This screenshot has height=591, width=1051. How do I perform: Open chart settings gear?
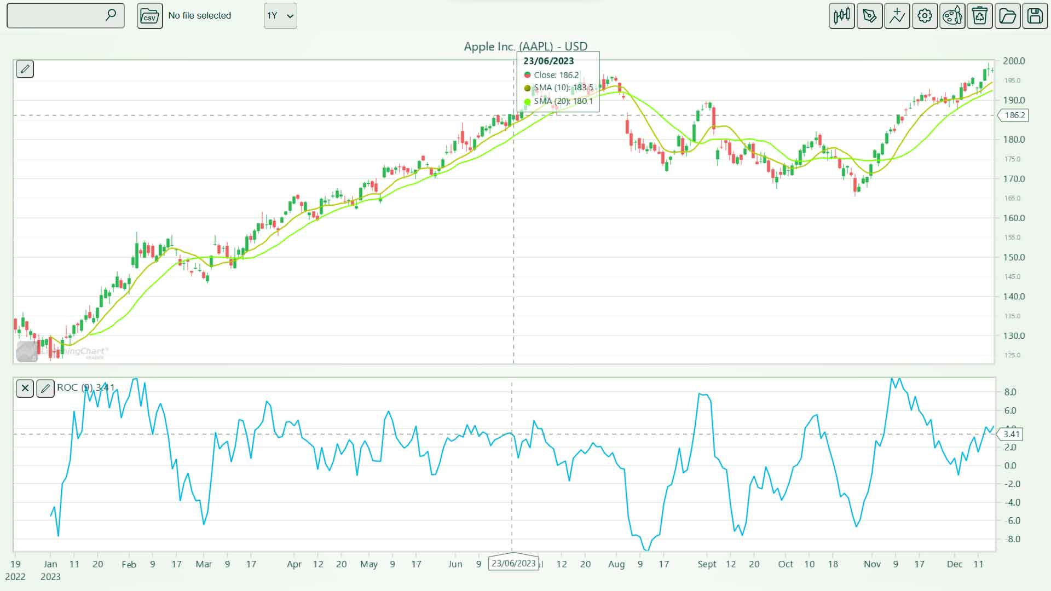tap(925, 15)
